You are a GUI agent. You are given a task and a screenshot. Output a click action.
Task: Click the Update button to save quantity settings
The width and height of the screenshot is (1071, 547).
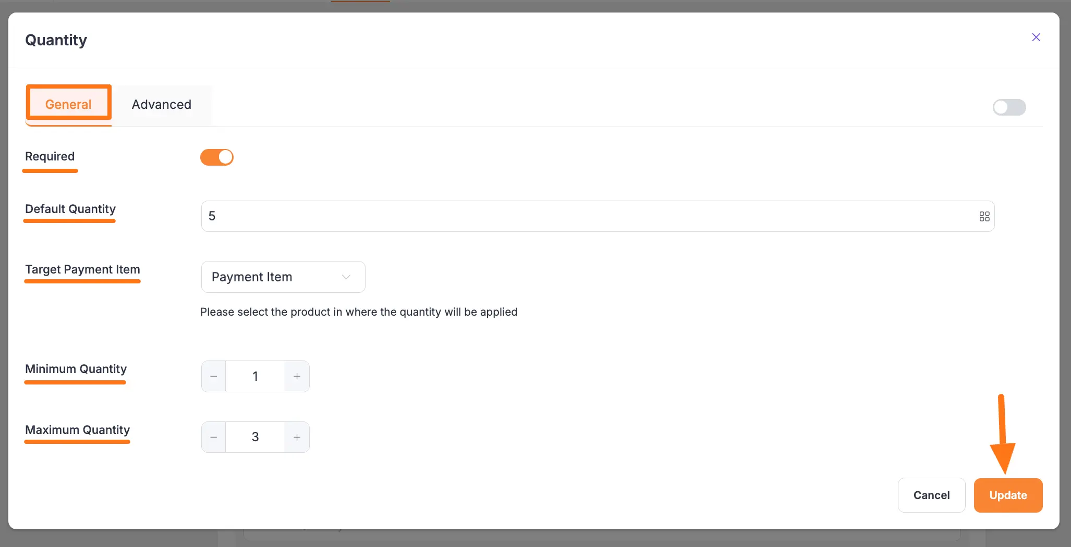pyautogui.click(x=1007, y=495)
